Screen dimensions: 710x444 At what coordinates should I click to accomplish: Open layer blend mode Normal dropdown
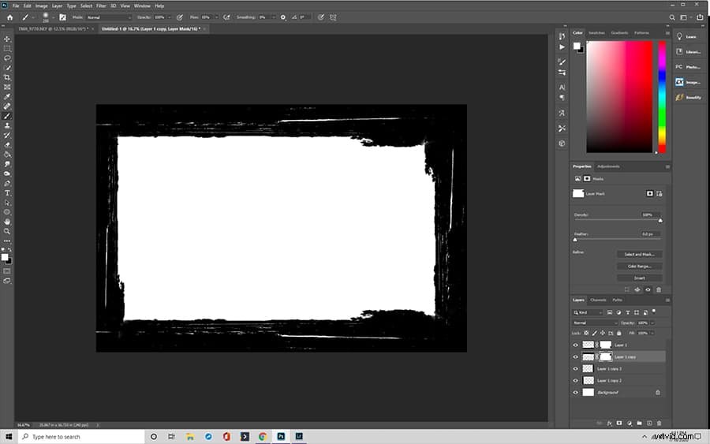click(595, 323)
